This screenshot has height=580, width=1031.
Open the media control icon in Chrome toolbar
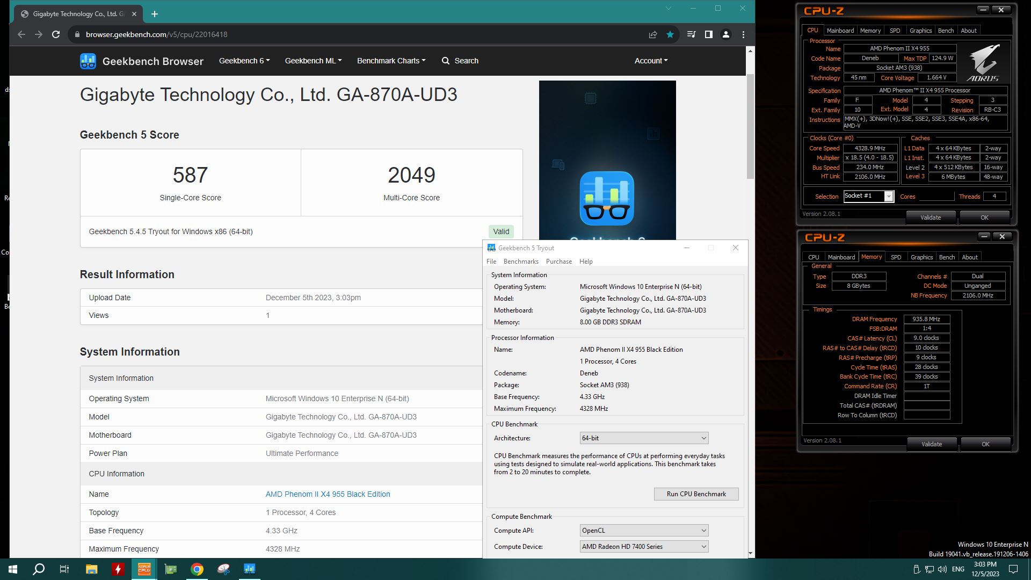coord(692,34)
